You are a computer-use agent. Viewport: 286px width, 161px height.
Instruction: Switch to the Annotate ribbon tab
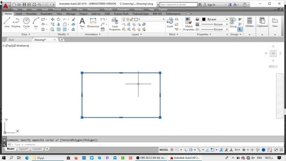31,14
